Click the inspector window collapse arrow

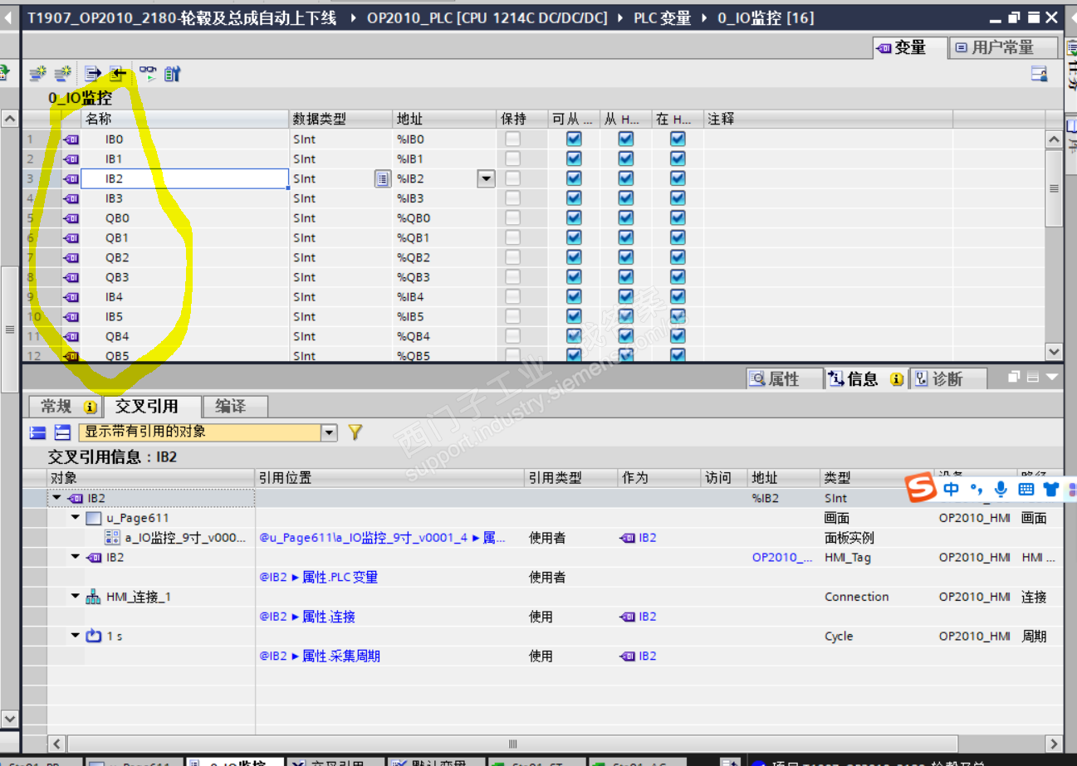1052,378
